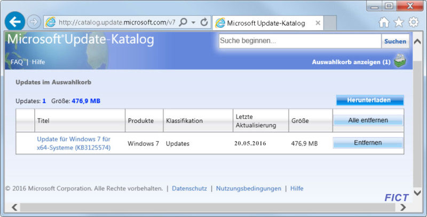Refresh the page with the reload icon
The image size is (427, 217).
[x=204, y=22]
